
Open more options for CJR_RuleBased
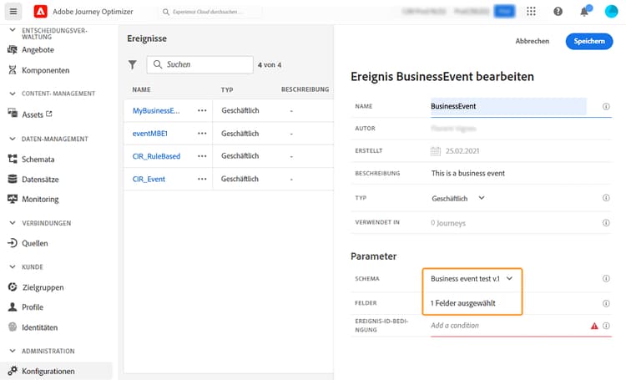tap(201, 156)
